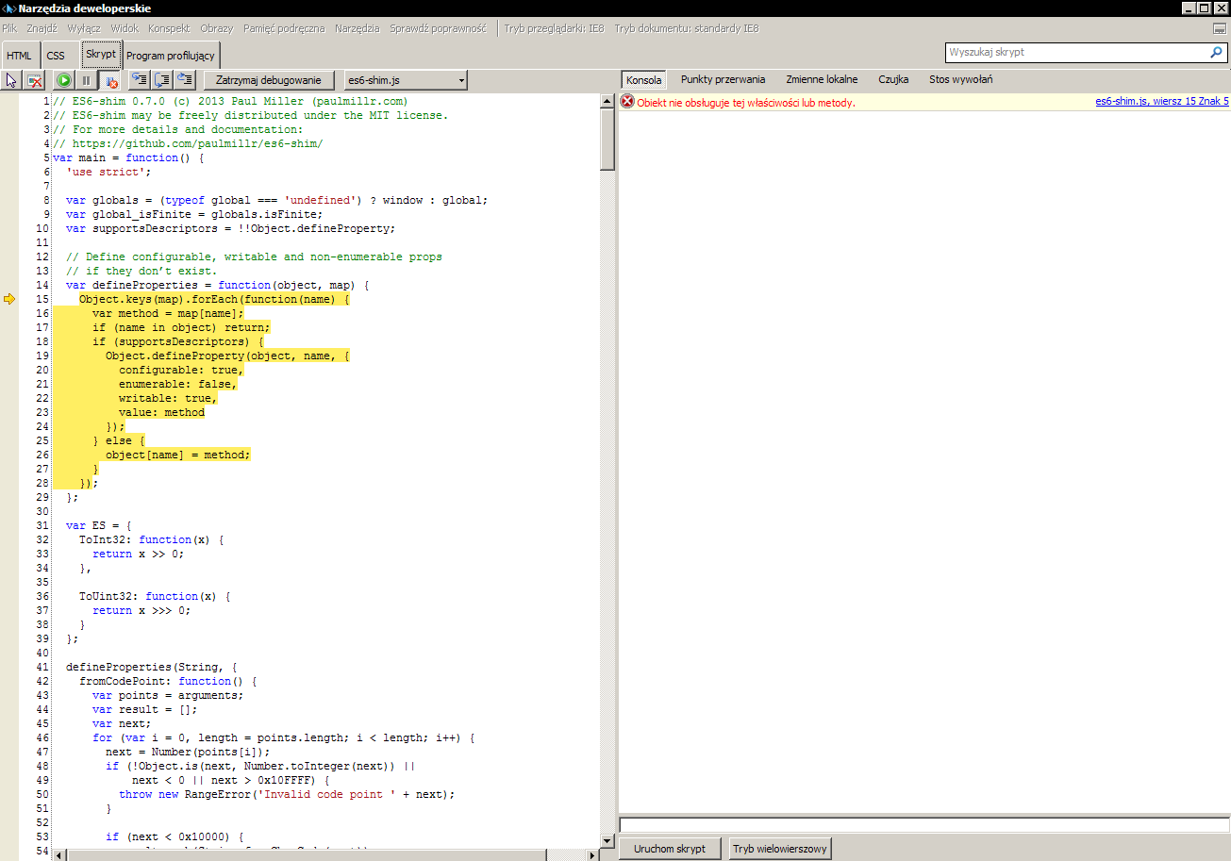Open the Obrazy menu
1231x861 pixels.
pyautogui.click(x=217, y=28)
